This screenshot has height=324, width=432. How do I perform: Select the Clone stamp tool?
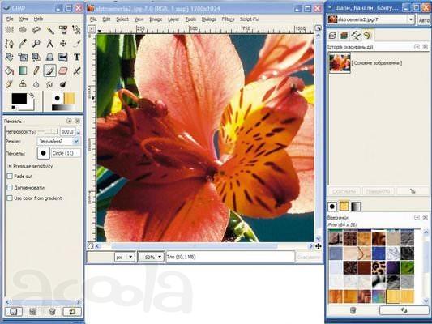23,84
